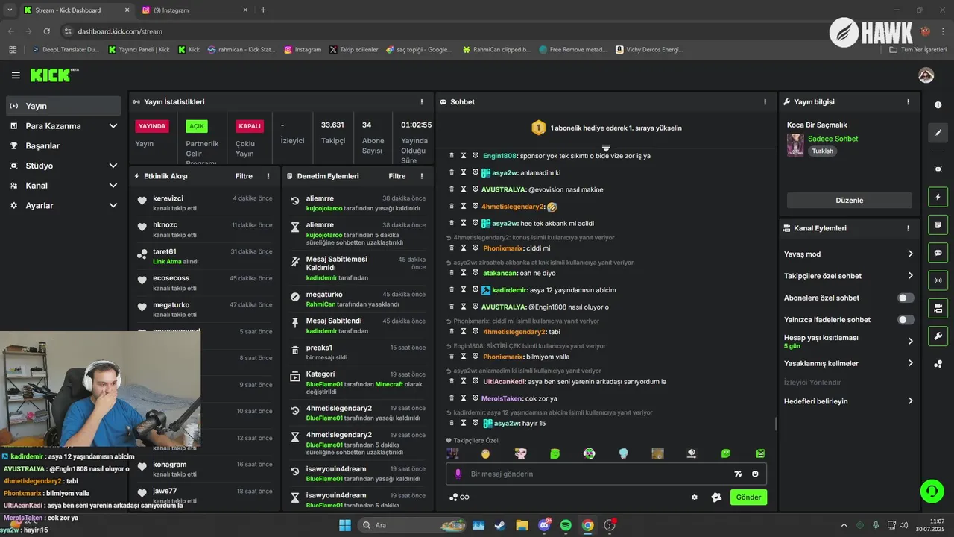Image resolution: width=954 pixels, height=537 pixels.
Task: Open Spotify from the Windows taskbar
Action: pyautogui.click(x=566, y=525)
